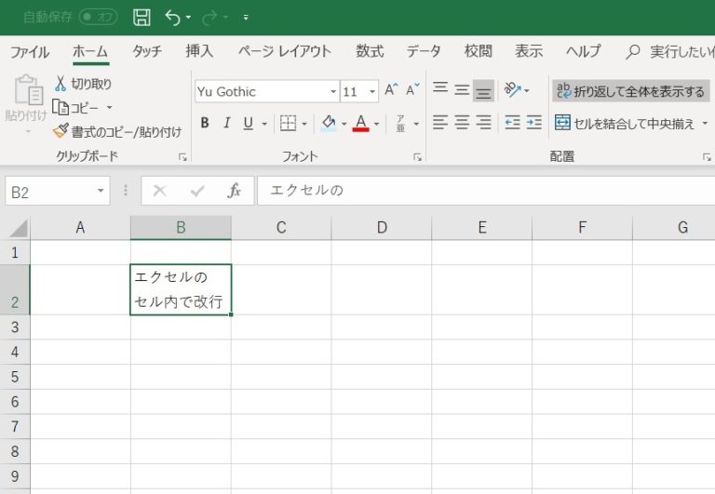Open the 挿入 ribbon tab
The image size is (715, 494).
(x=199, y=51)
